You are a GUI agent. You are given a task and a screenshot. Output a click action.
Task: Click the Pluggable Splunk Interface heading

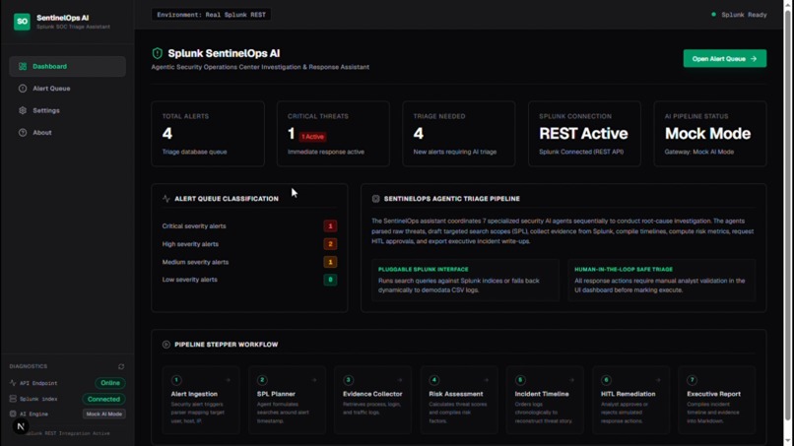(x=424, y=270)
